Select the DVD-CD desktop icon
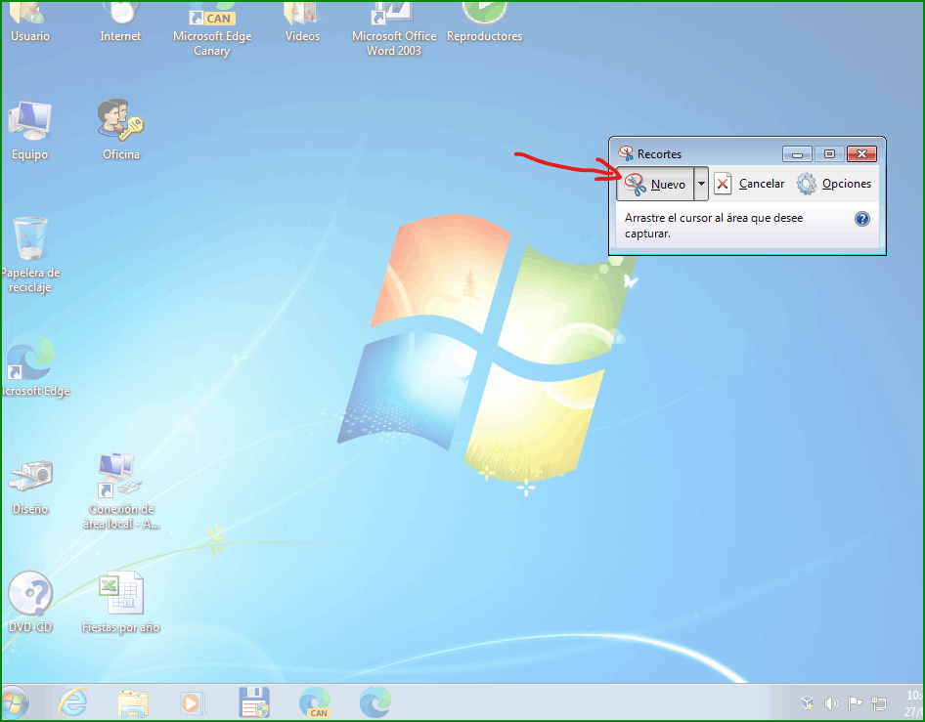This screenshot has width=925, height=722. (30, 603)
